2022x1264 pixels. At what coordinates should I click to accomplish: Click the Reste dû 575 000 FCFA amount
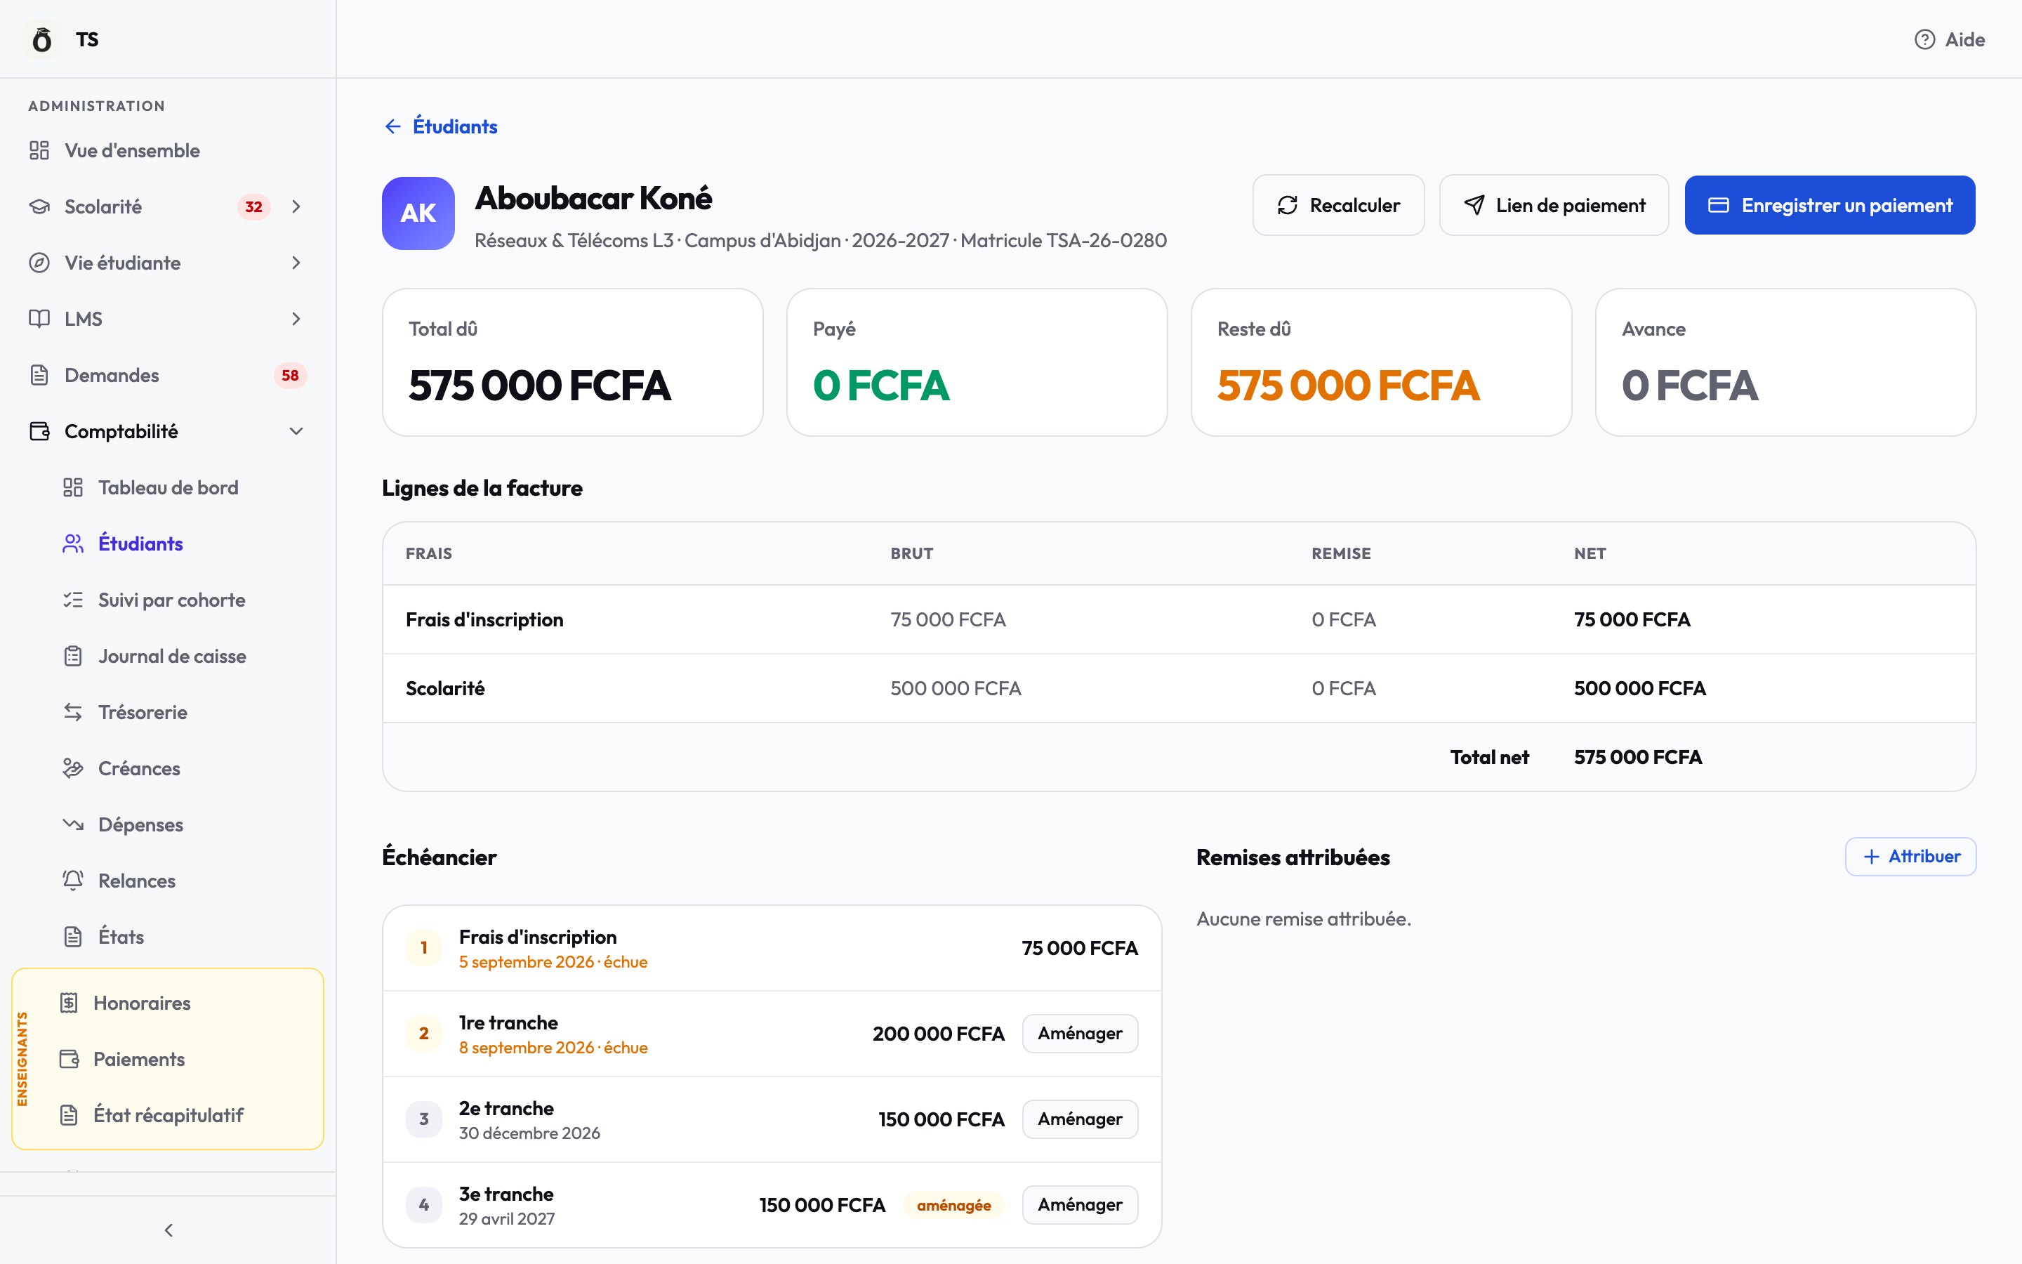pos(1348,386)
